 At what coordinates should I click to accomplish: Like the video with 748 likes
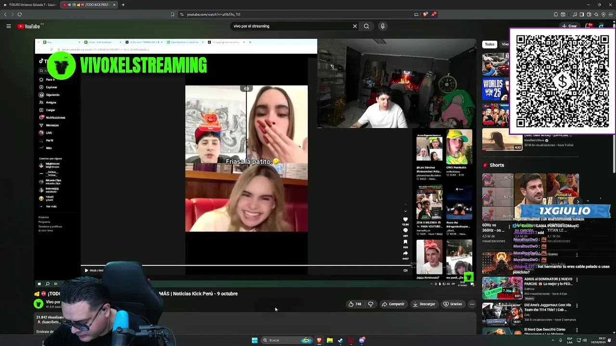coord(355,304)
